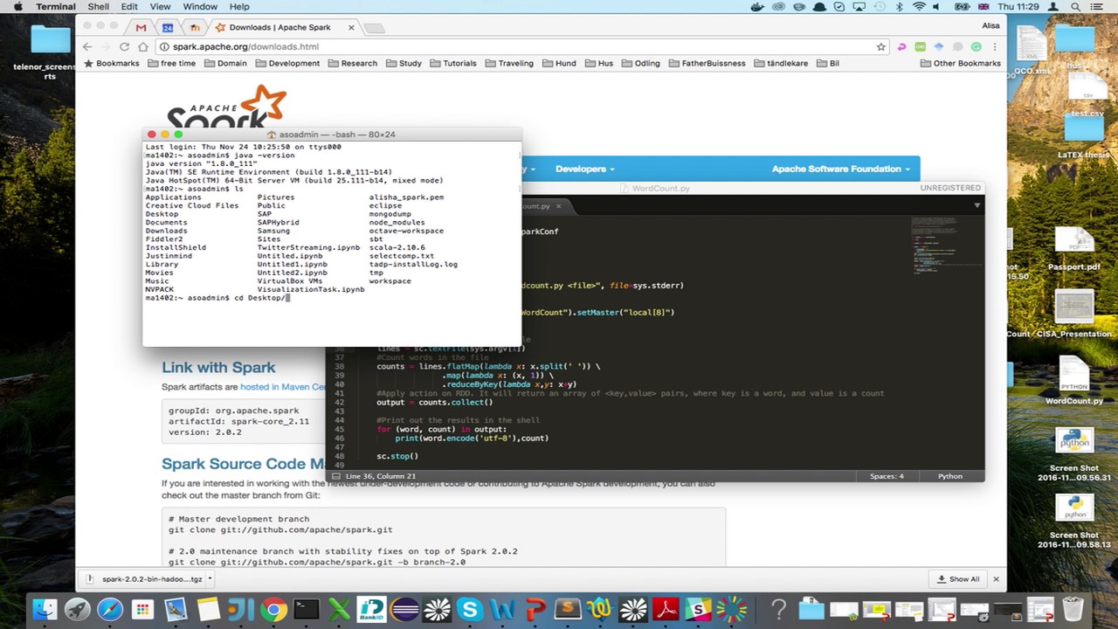Select the LaTEX thesis folder on desktop
Screen dimensions: 1118x629
(x=1083, y=138)
